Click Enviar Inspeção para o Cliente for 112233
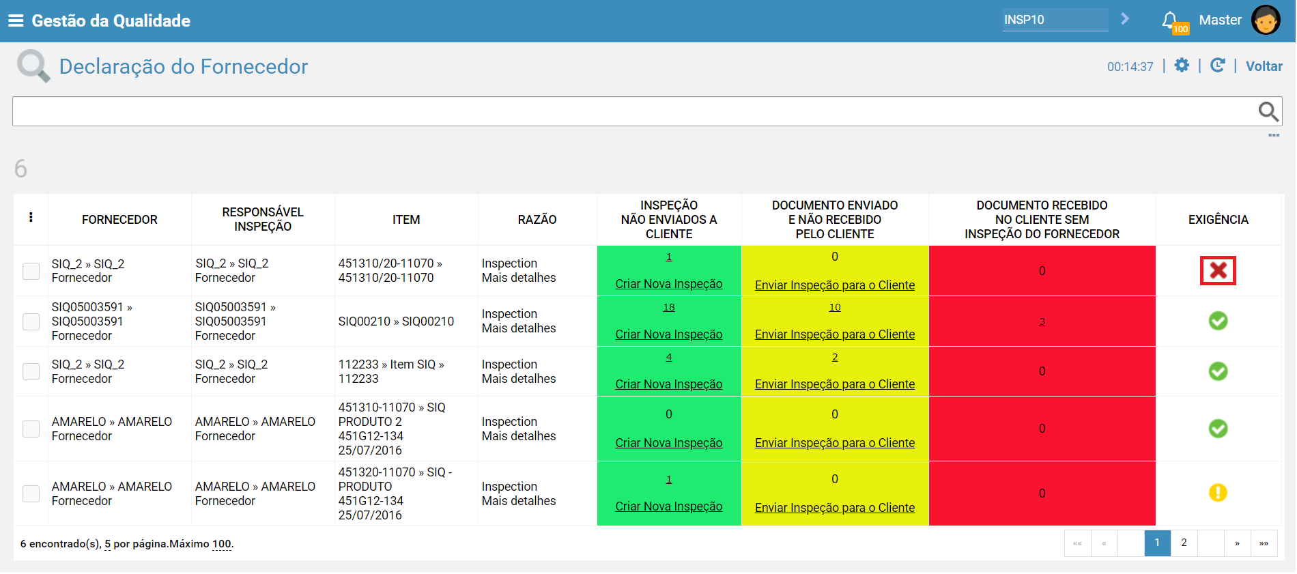The width and height of the screenshot is (1297, 574). point(834,384)
